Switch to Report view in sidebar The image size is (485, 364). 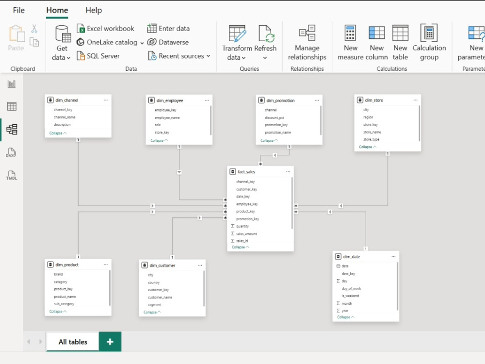[12, 84]
